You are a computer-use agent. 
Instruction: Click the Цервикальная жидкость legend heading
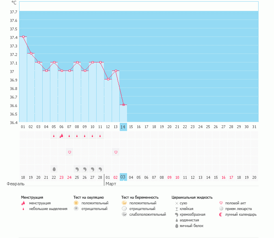click(x=192, y=197)
